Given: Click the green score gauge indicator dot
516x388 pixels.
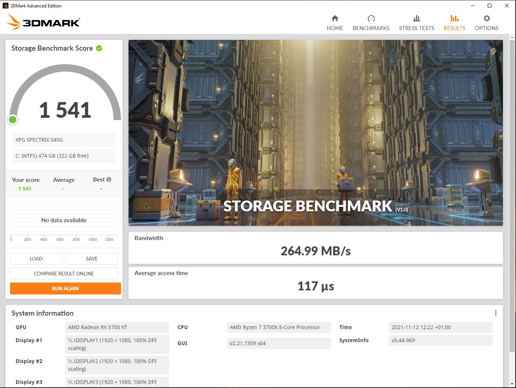Looking at the screenshot, I should [x=13, y=120].
